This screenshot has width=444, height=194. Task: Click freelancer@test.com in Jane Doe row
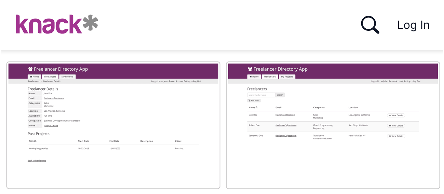point(285,115)
